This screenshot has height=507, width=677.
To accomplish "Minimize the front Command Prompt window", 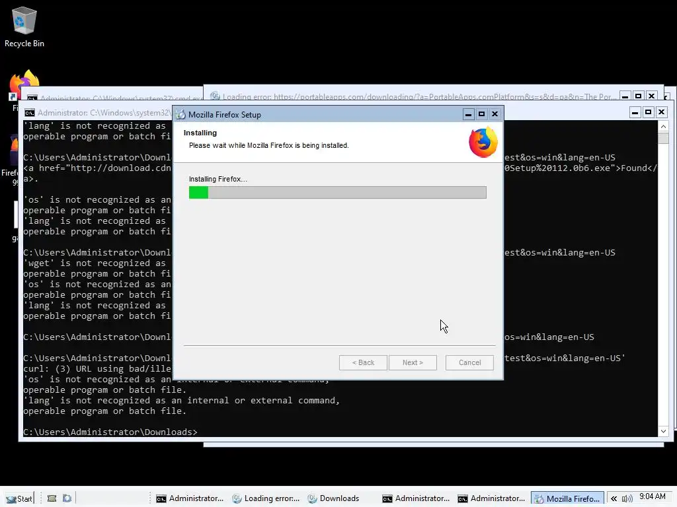I will [x=635, y=112].
